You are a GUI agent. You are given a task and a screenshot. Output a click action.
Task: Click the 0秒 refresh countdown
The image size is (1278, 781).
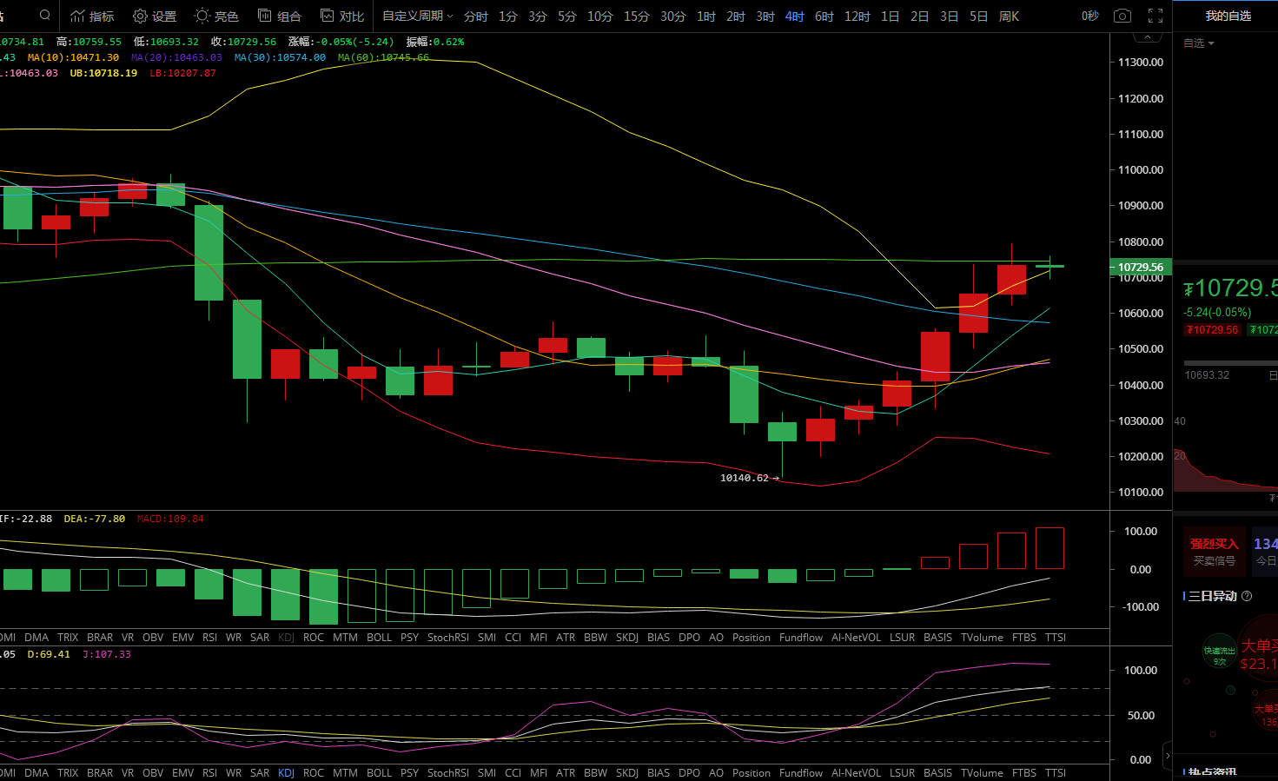tap(1090, 16)
